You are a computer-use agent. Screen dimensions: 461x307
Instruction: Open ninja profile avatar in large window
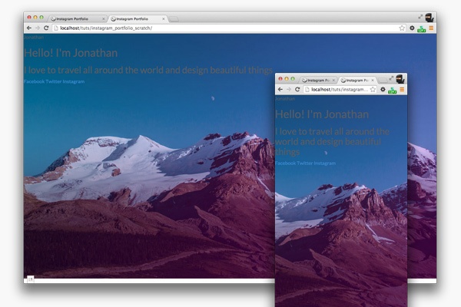(429, 18)
